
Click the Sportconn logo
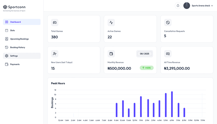coord(14,8)
